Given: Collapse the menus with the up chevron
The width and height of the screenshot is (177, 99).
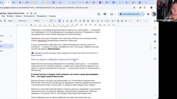Looking at the screenshot, I should [x=146, y=21].
